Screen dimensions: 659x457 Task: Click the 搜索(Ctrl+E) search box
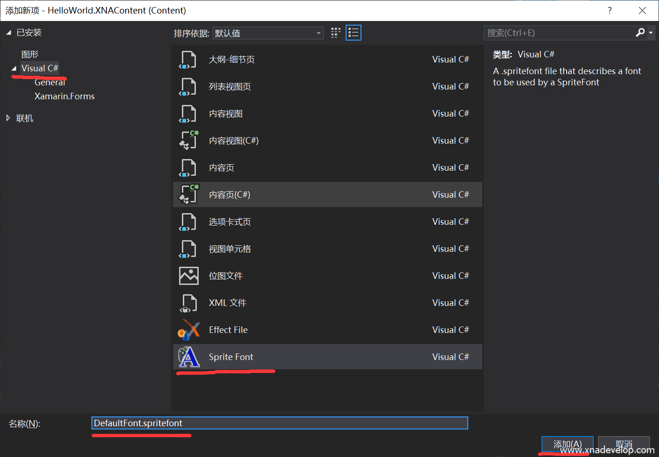559,33
